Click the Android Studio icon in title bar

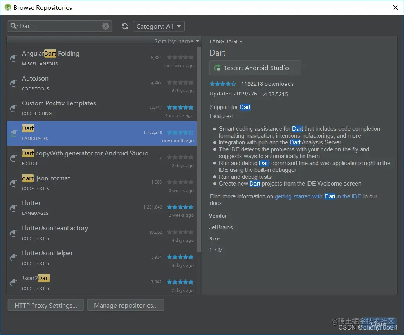tap(8, 7)
